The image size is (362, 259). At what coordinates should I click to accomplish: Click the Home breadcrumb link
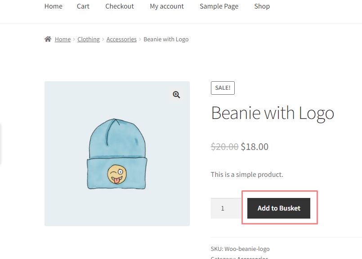63,40
